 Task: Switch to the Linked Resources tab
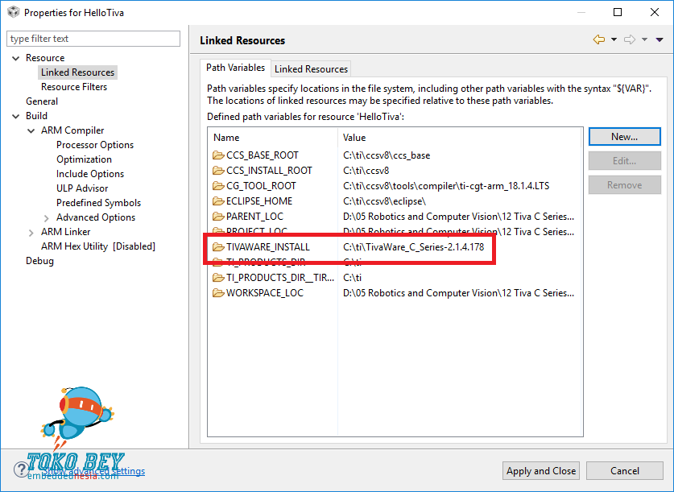click(311, 68)
